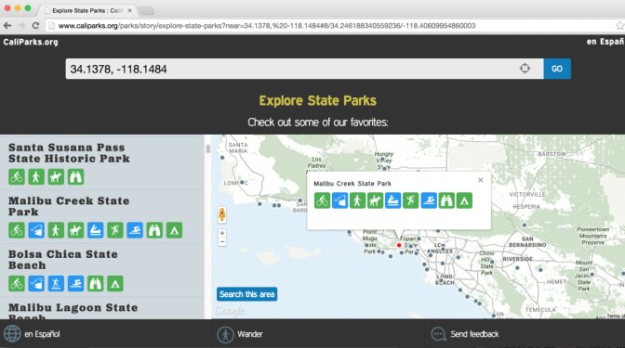Click camping tent icon under Bolsa Chica State Beach

(x=115, y=284)
